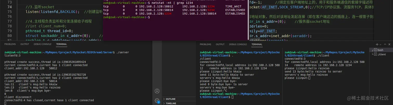Click 'current connectedfd:5' line in the server output
Image resolution: width=393 pixels, height=105 pixels.
click(x=46, y=78)
